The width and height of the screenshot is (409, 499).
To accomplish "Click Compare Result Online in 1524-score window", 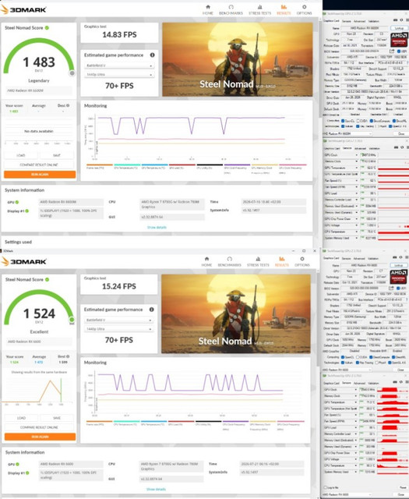I will 39,427.
